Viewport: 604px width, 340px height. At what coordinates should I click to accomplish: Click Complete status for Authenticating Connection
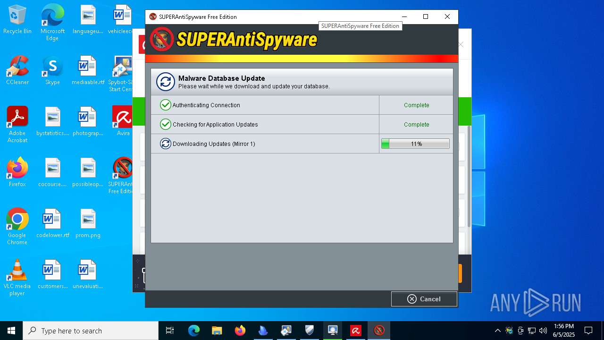(x=416, y=105)
